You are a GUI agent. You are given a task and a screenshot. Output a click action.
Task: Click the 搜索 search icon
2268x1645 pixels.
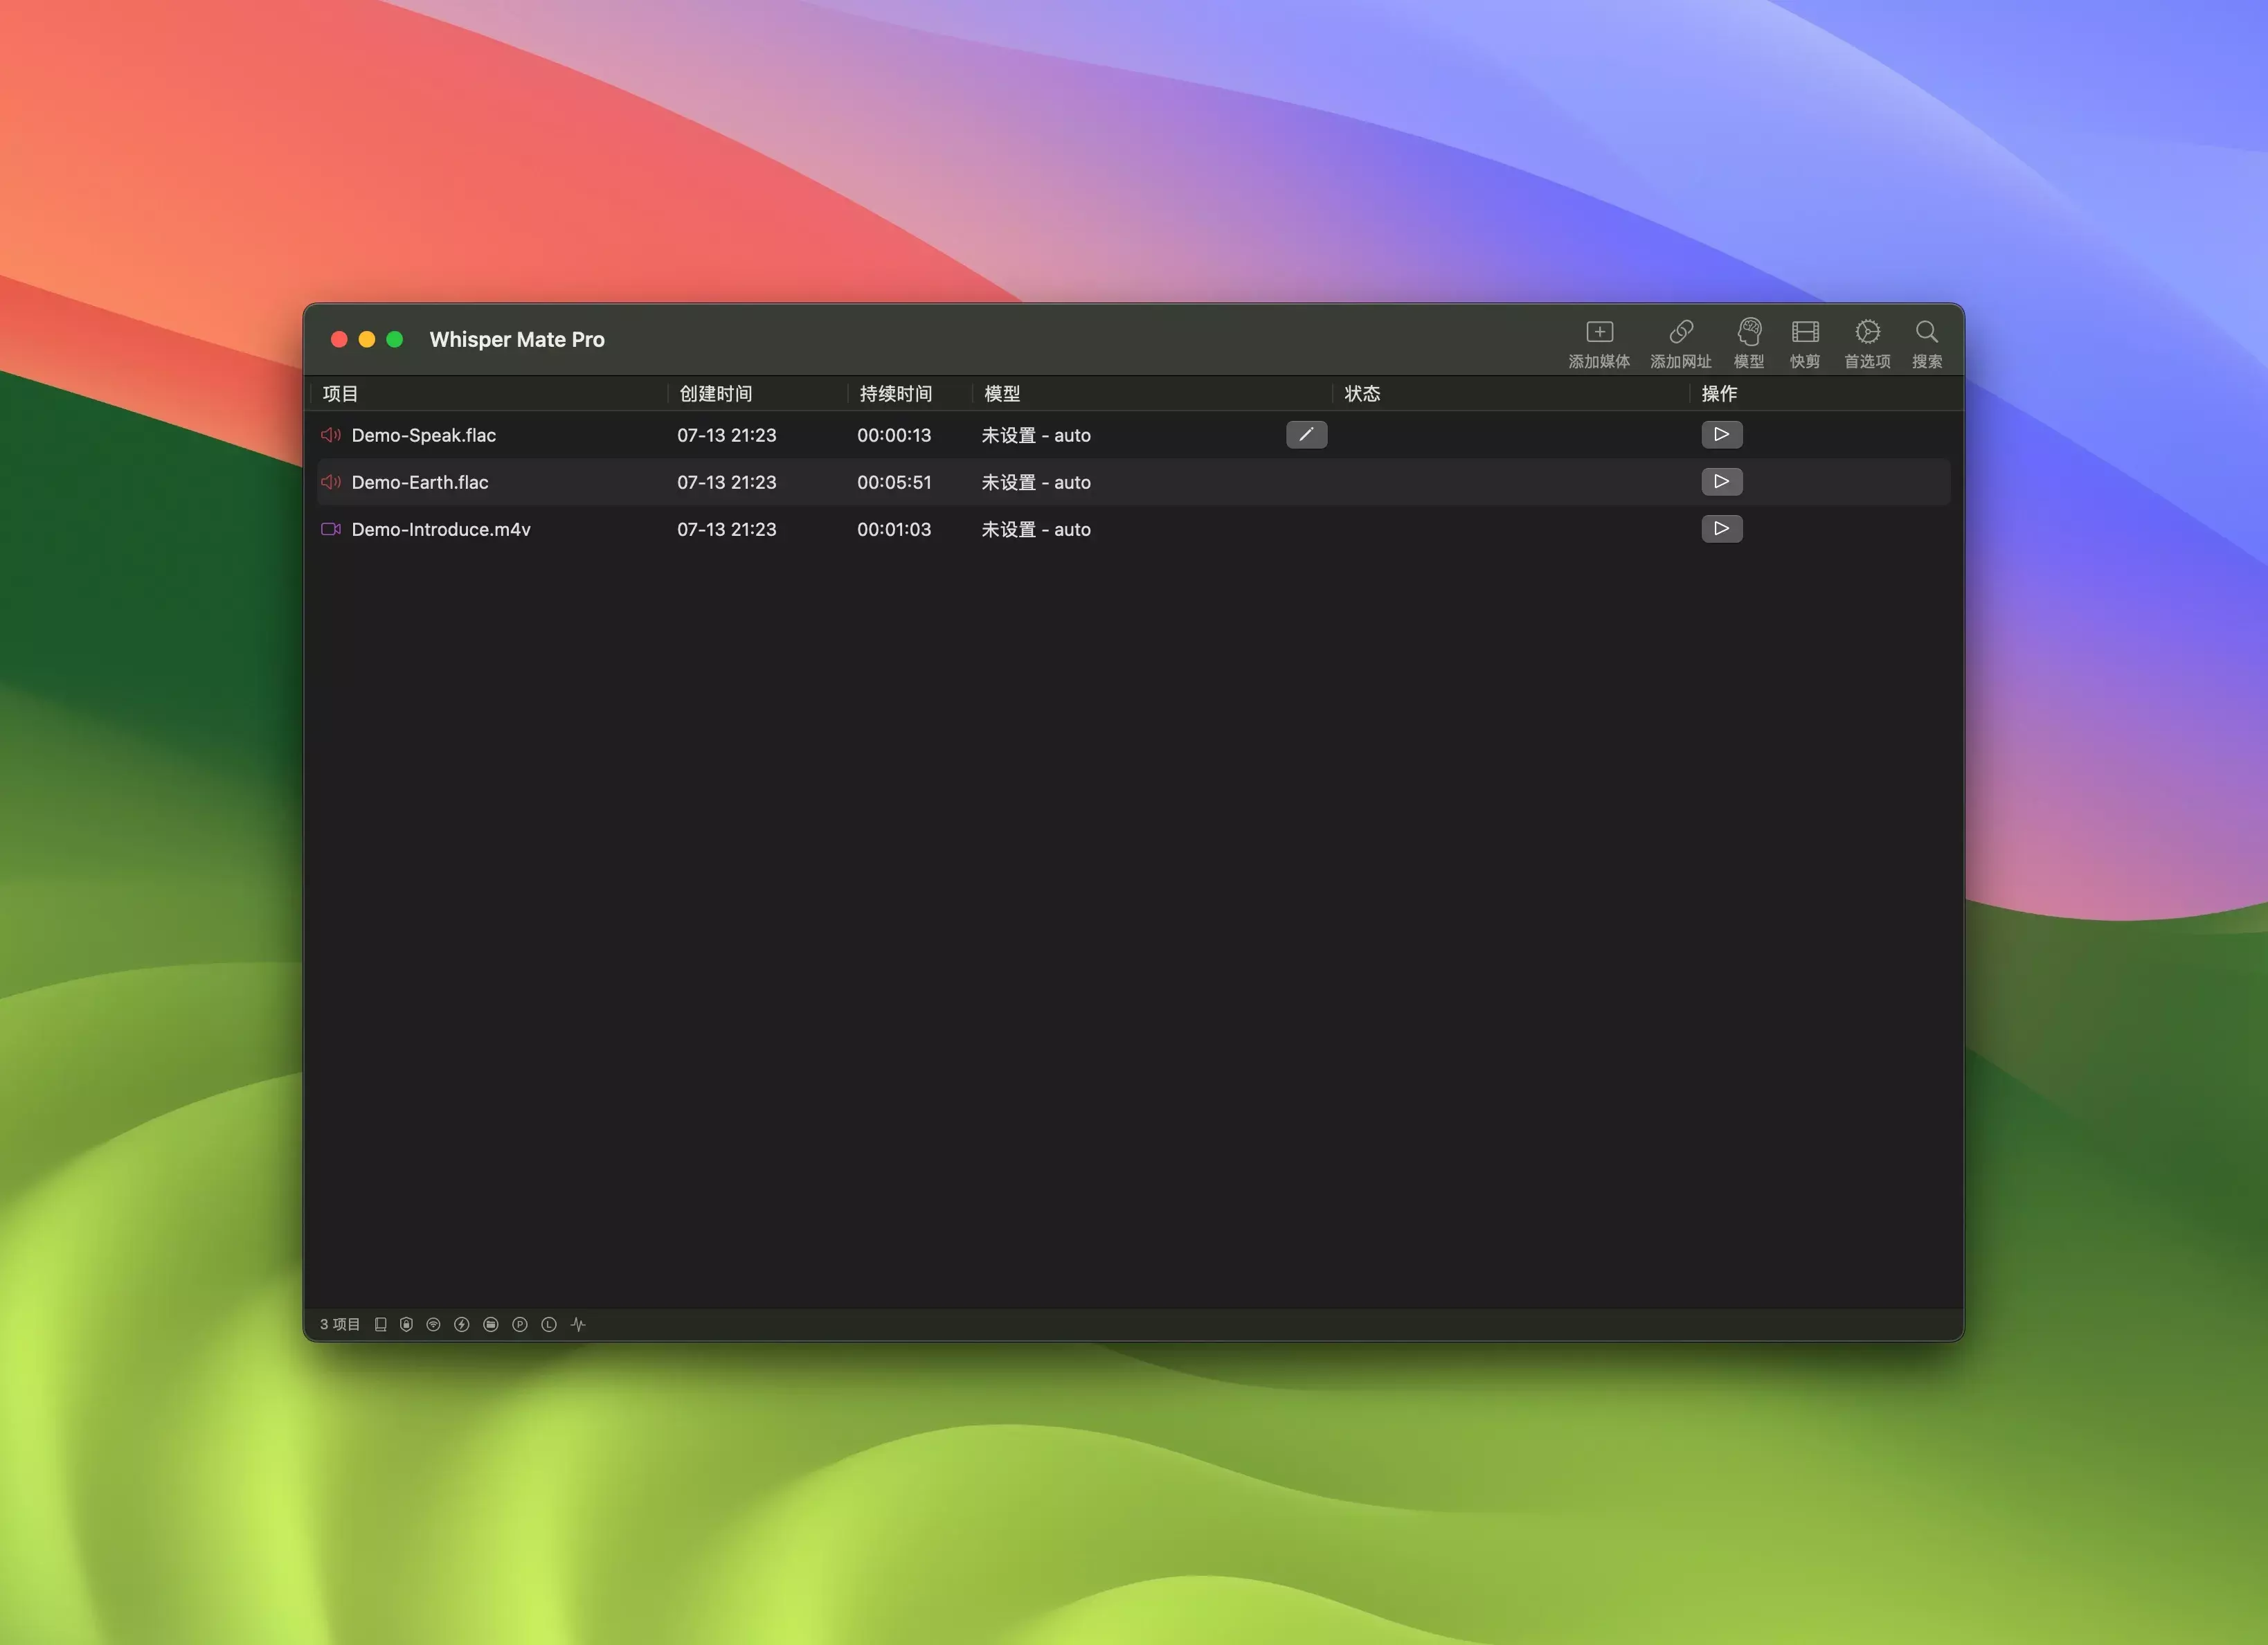tap(1926, 333)
